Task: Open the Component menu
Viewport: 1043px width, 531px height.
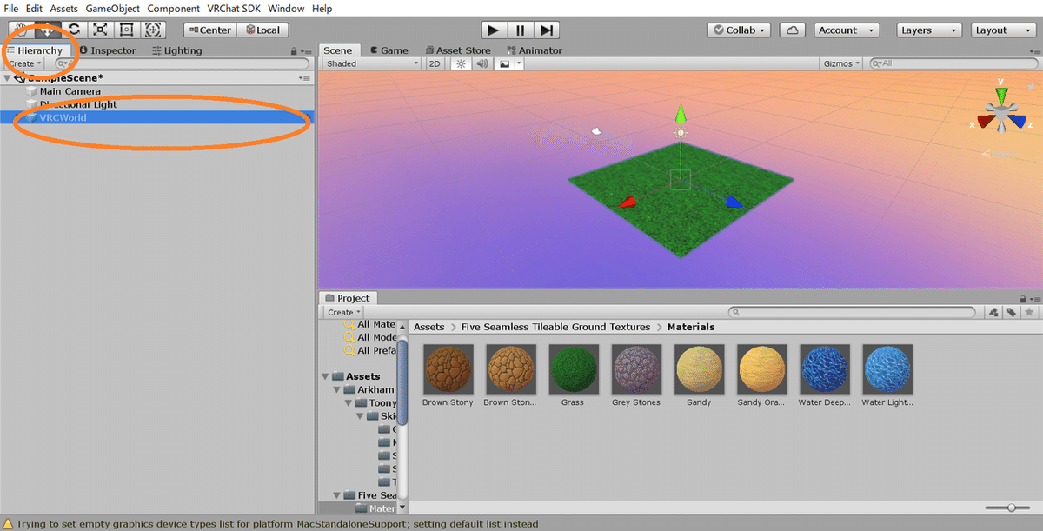Action: pos(173,8)
